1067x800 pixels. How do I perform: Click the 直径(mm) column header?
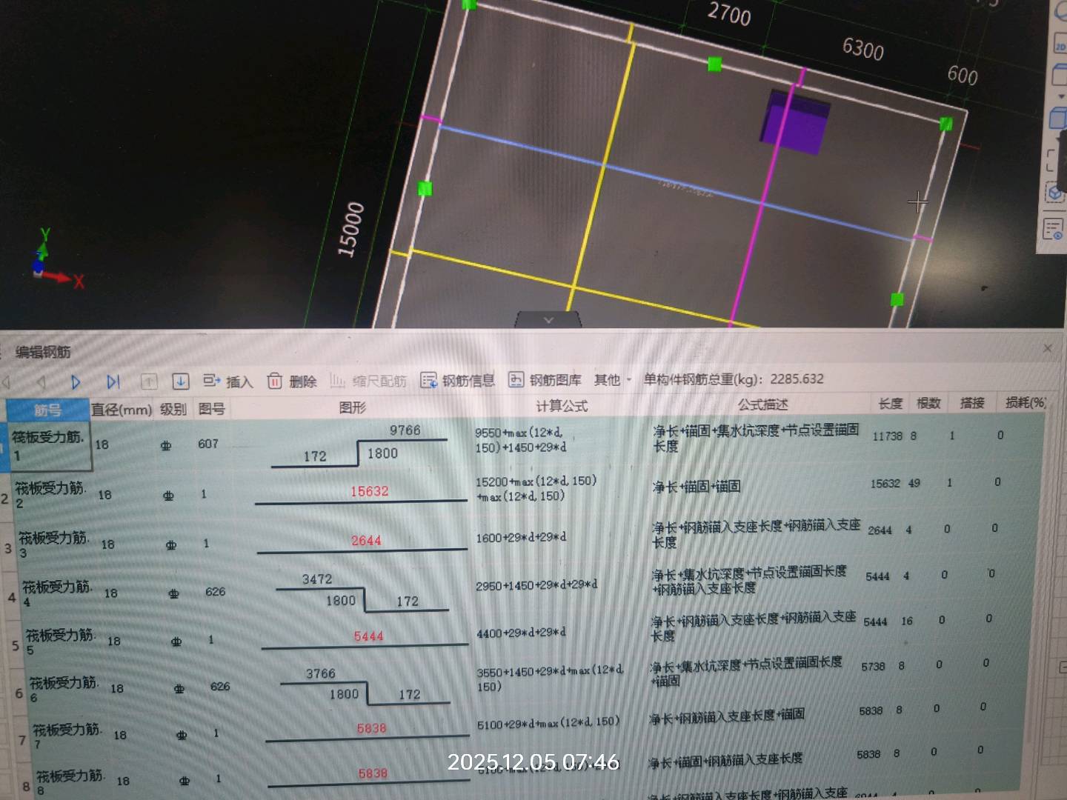pyautogui.click(x=122, y=409)
